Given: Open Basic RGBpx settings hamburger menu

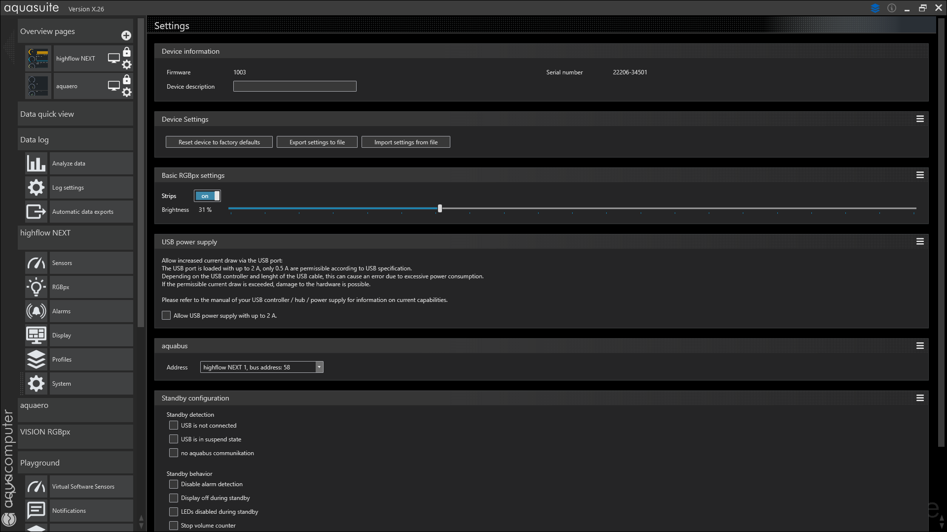Looking at the screenshot, I should coord(920,175).
